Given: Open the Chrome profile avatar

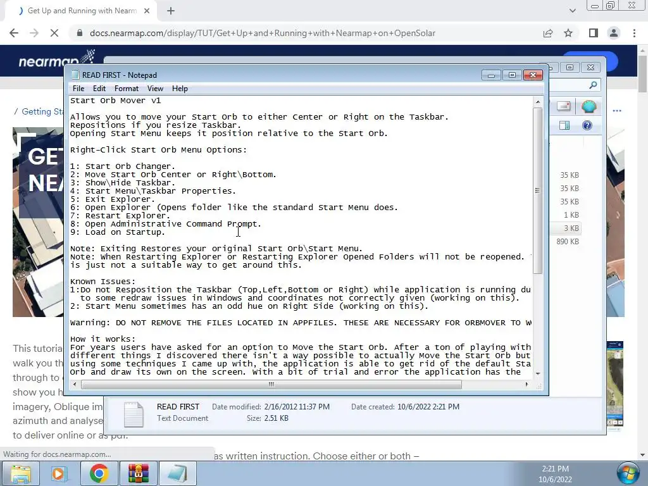Looking at the screenshot, I should [x=614, y=33].
